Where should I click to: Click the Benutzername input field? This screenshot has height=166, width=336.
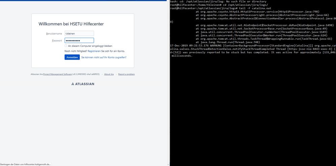(79, 33)
